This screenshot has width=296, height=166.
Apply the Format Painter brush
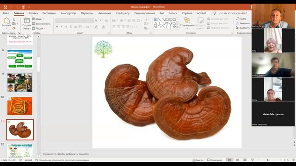pos(14,28)
